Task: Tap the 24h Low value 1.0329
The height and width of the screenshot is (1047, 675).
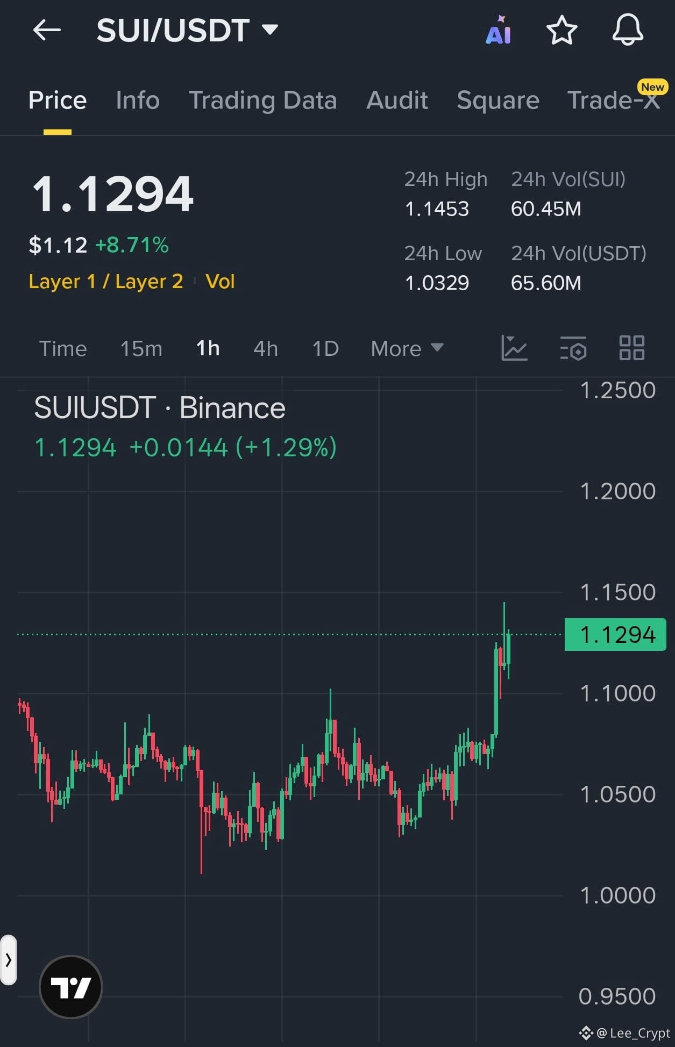Action: (437, 283)
